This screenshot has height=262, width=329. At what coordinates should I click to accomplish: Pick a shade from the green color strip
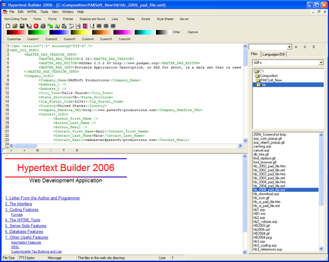click(38, 32)
